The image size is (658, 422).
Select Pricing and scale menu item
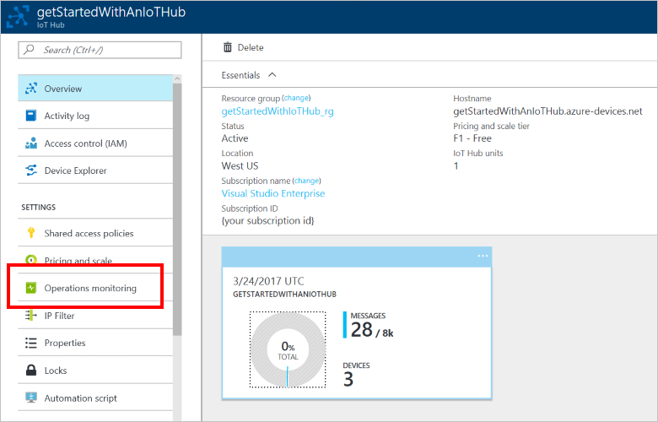[95, 258]
